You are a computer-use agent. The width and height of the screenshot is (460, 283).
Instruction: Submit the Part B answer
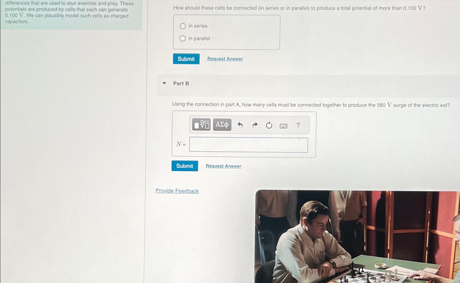point(185,166)
